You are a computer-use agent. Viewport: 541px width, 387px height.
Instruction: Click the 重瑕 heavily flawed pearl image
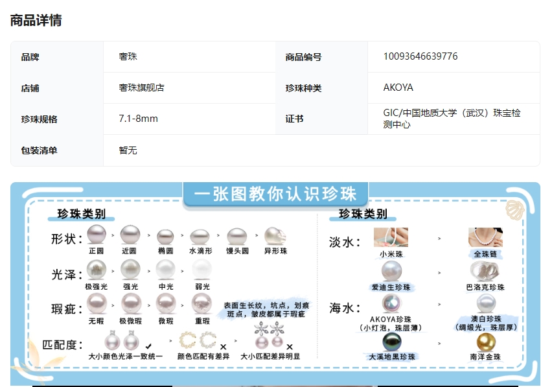(x=201, y=303)
